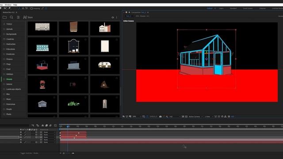Image resolution: width=283 pixels, height=159 pixels.
Task: Click the anchor point in composition viewer
Action: [x=207, y=59]
